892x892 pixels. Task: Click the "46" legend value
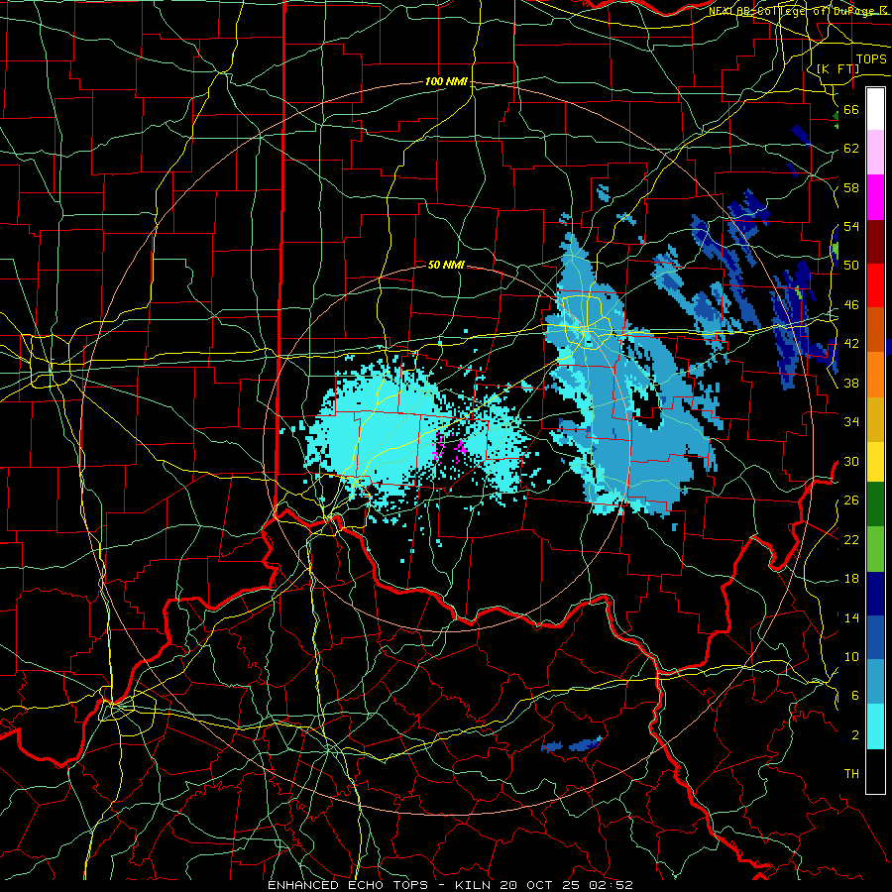851,305
